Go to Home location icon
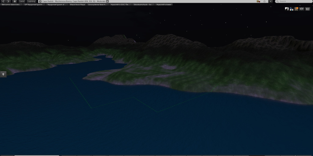 click(x=14, y=1)
